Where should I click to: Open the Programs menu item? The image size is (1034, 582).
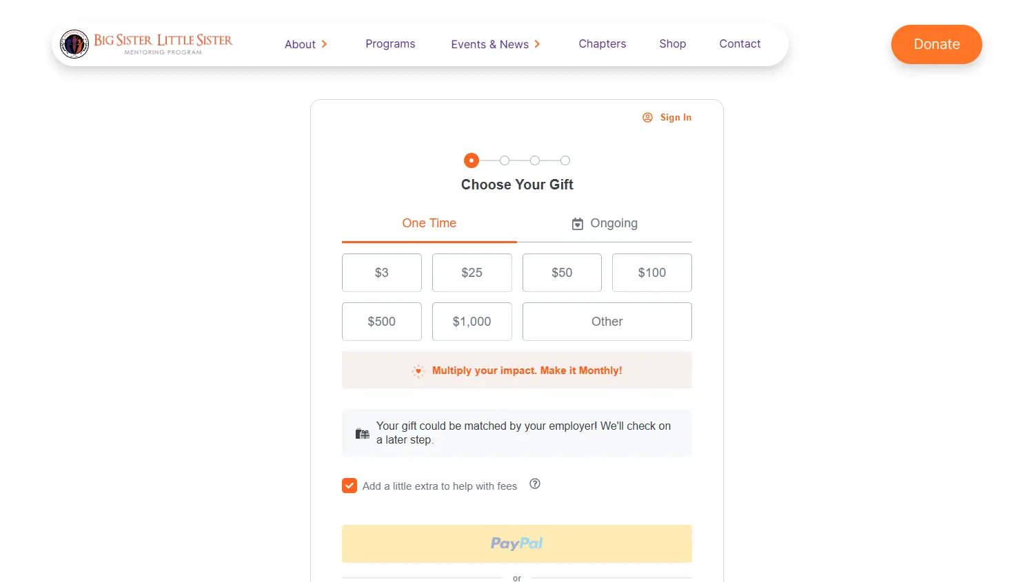pos(390,44)
